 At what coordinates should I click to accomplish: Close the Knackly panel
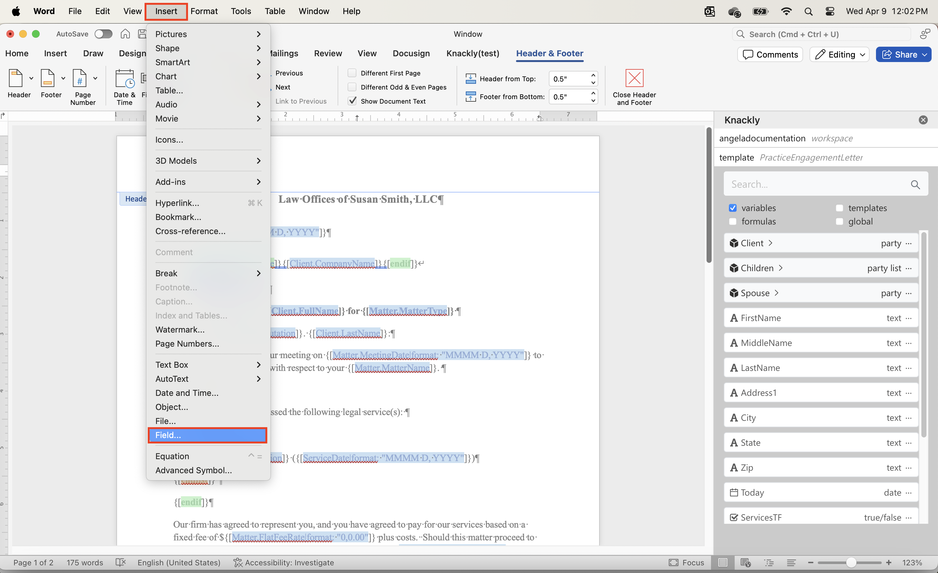[923, 120]
